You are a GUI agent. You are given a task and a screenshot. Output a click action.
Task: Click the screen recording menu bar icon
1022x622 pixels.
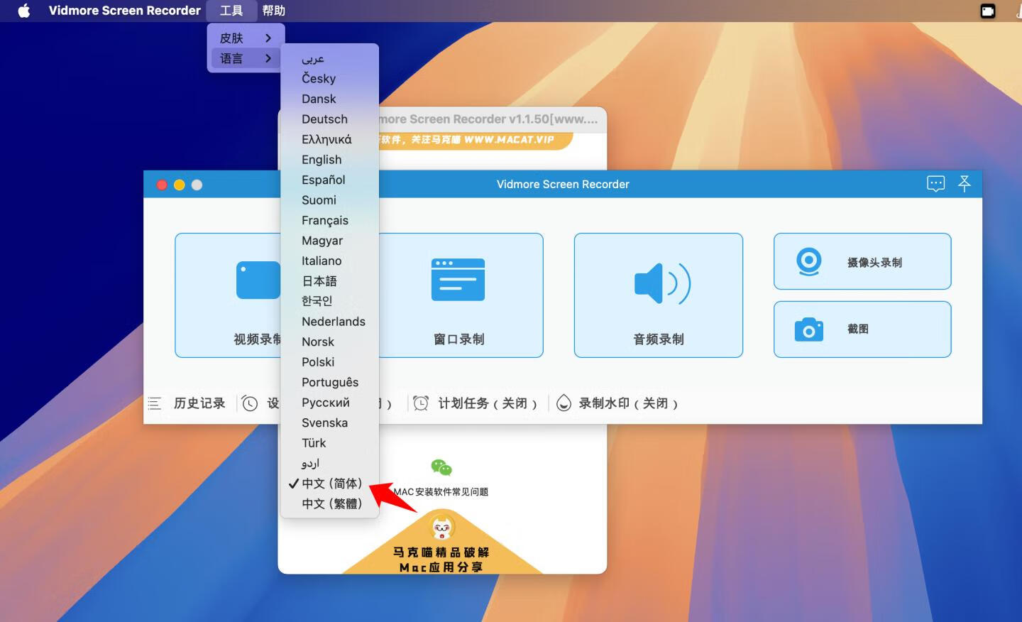coord(987,11)
